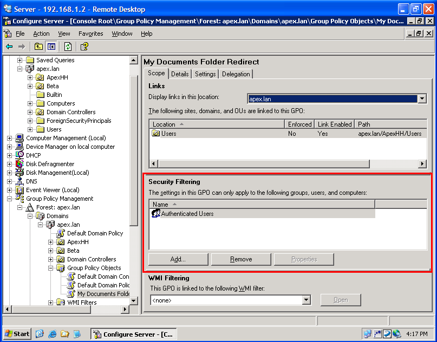The height and width of the screenshot is (342, 437).
Task: Click the Remove button
Action: click(241, 259)
